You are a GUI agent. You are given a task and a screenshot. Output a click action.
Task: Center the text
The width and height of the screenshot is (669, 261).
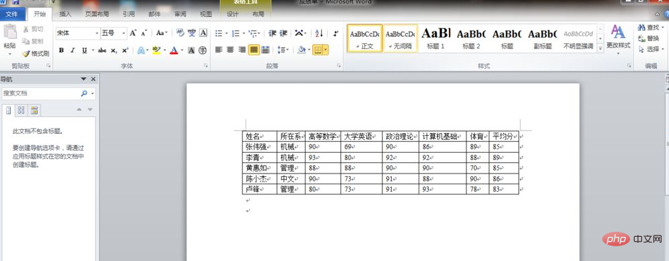pyautogui.click(x=230, y=50)
